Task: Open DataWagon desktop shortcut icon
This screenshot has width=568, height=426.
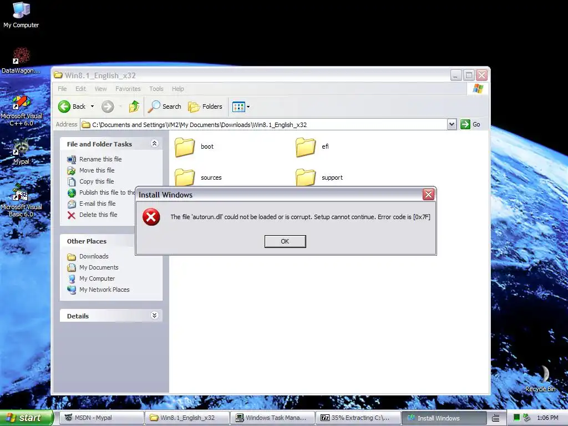Action: click(x=21, y=60)
